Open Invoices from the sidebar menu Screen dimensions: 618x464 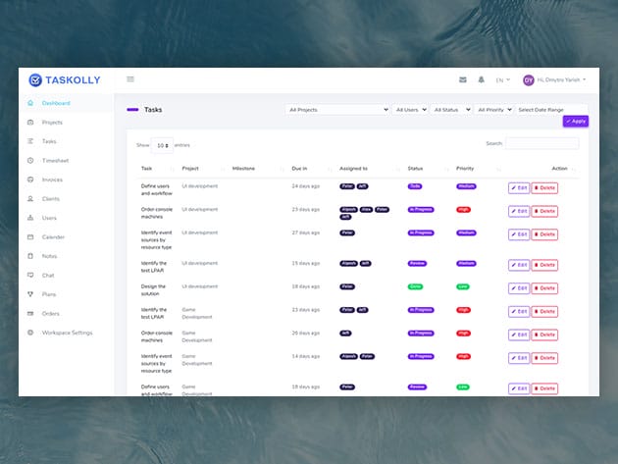[52, 180]
